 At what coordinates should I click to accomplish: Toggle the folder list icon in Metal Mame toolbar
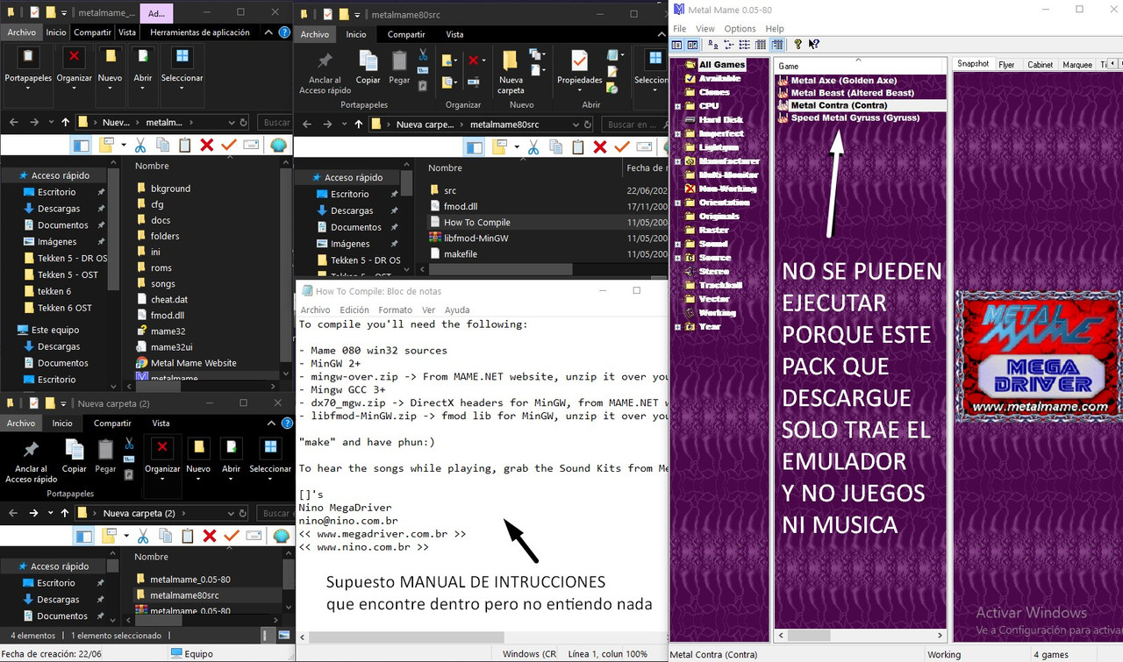(677, 45)
